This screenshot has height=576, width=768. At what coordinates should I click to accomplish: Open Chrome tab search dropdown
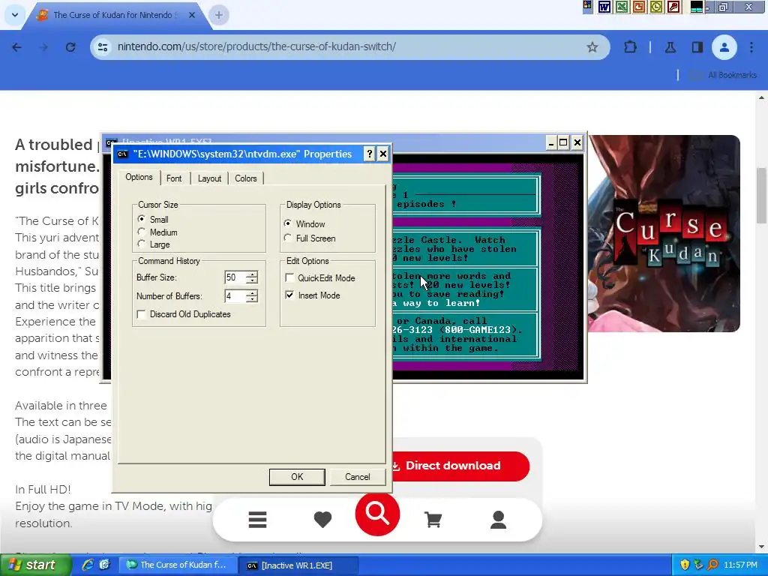[15, 15]
